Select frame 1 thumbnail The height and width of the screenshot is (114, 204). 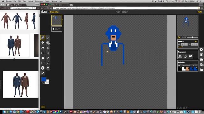(57, 20)
